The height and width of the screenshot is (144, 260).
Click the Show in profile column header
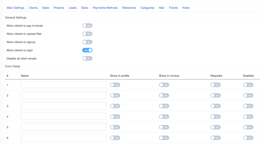click(120, 76)
